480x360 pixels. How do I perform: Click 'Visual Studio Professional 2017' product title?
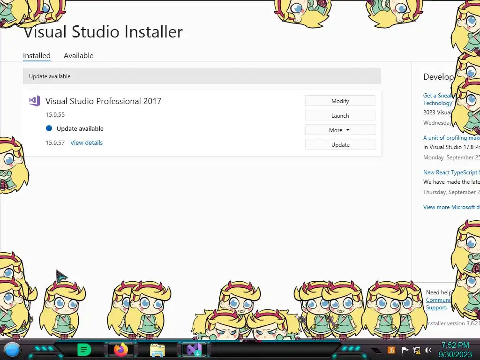pyautogui.click(x=104, y=101)
